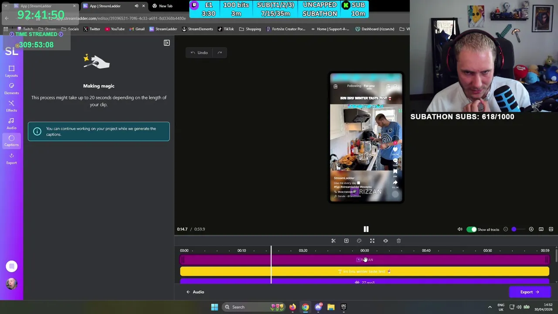Click the fit-to-frame expand icon
Screen dimensions: 558x314
pyautogui.click(x=372, y=241)
